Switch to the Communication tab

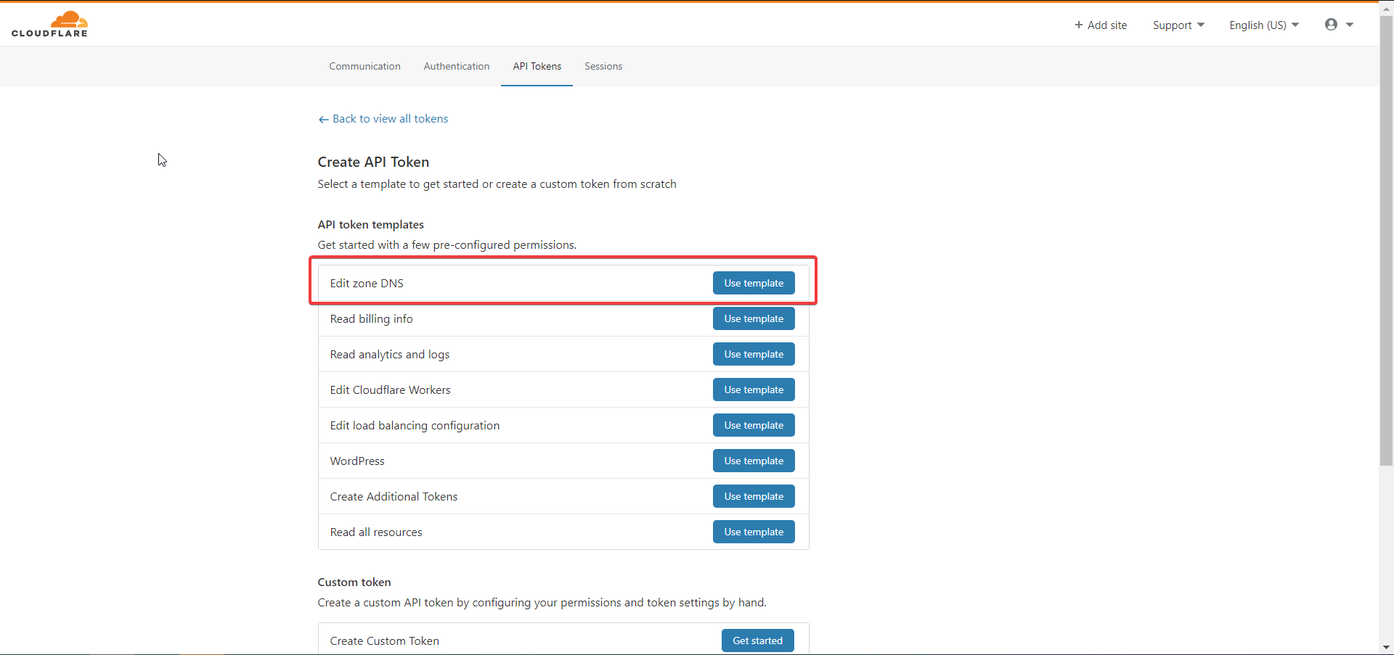point(364,66)
